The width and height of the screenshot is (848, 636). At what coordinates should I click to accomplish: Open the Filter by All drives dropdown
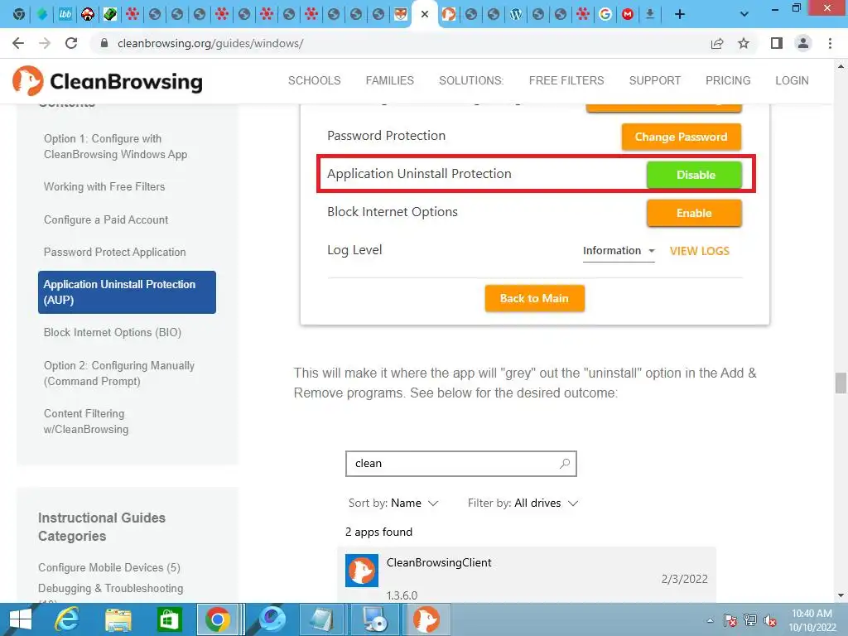[523, 503]
